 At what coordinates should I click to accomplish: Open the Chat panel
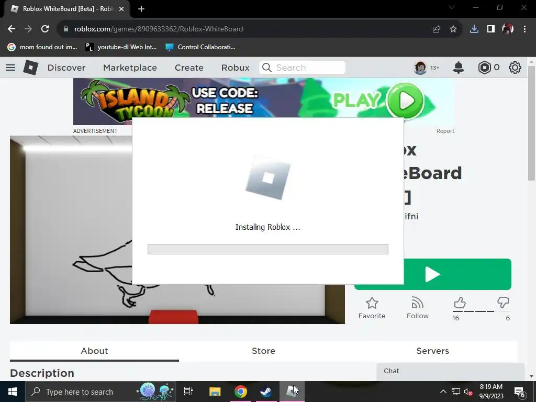pos(451,372)
